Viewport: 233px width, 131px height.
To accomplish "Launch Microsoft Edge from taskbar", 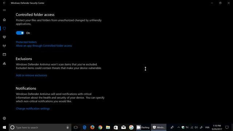I will [x=84, y=127].
